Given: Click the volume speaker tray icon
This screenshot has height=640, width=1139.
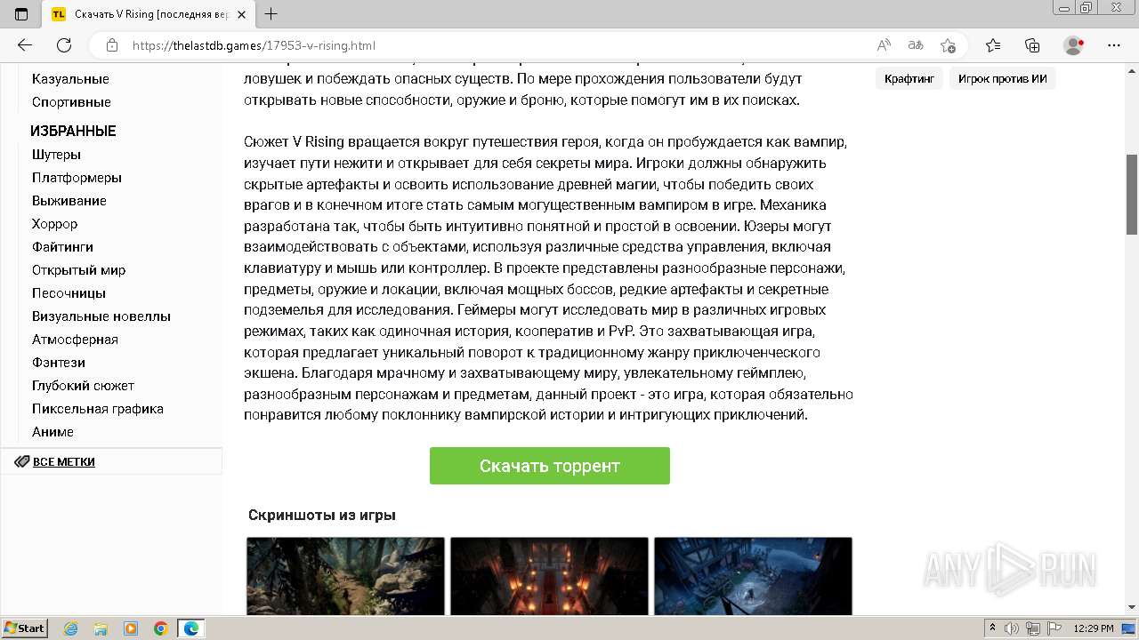Looking at the screenshot, I should (1012, 628).
